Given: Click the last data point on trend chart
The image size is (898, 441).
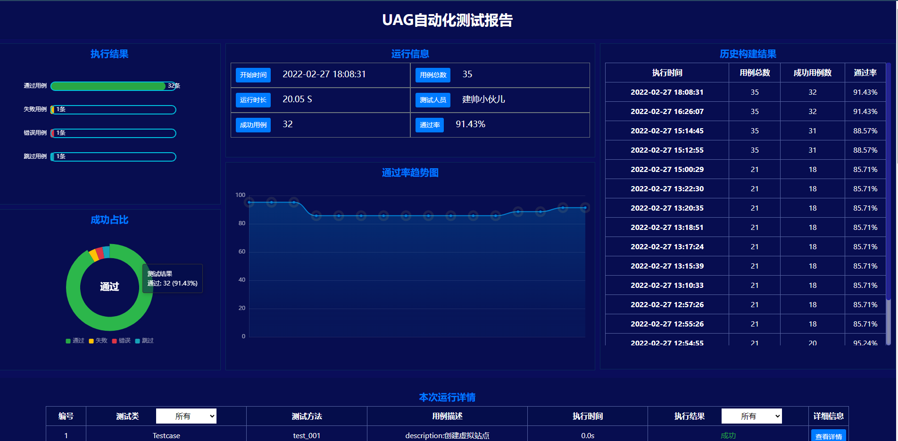Looking at the screenshot, I should [585, 208].
